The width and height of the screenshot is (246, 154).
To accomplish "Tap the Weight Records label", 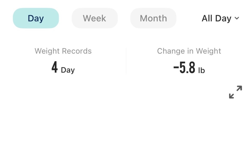I will [63, 51].
